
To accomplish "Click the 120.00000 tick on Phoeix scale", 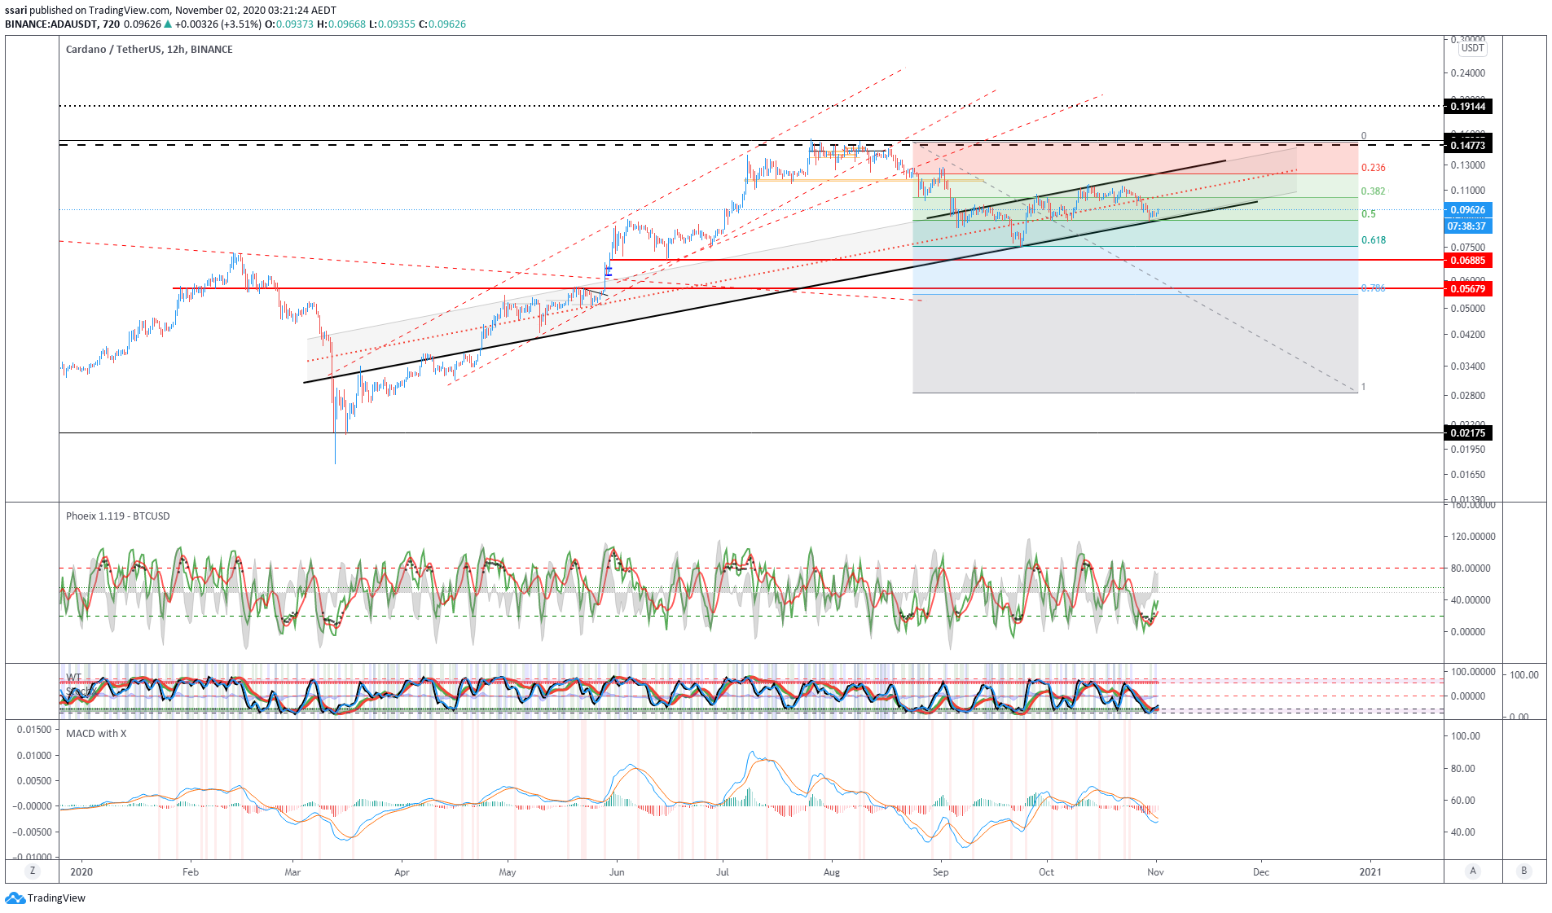I will [1473, 537].
